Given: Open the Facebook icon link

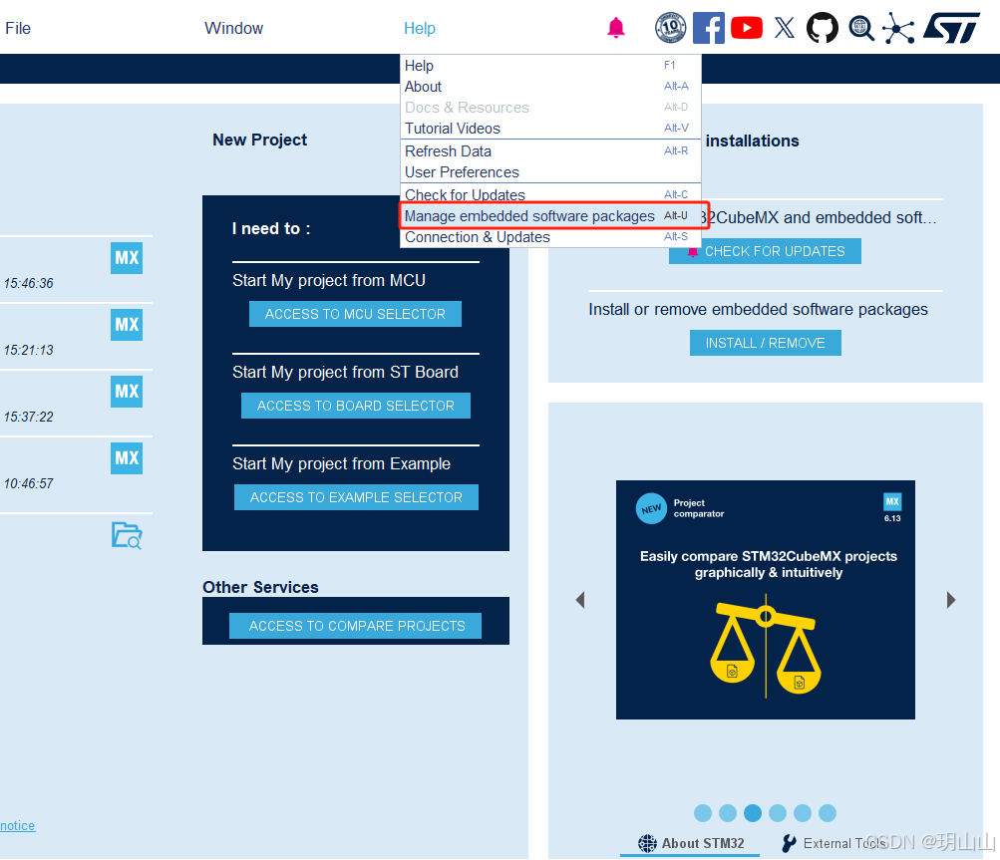Looking at the screenshot, I should click(x=709, y=28).
